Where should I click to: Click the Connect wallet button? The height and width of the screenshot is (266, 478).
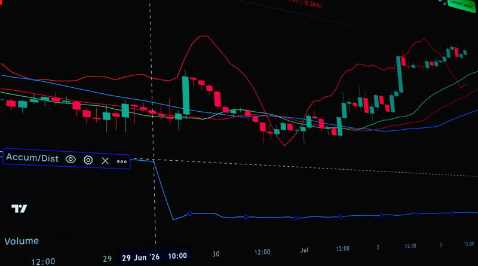pos(462,5)
